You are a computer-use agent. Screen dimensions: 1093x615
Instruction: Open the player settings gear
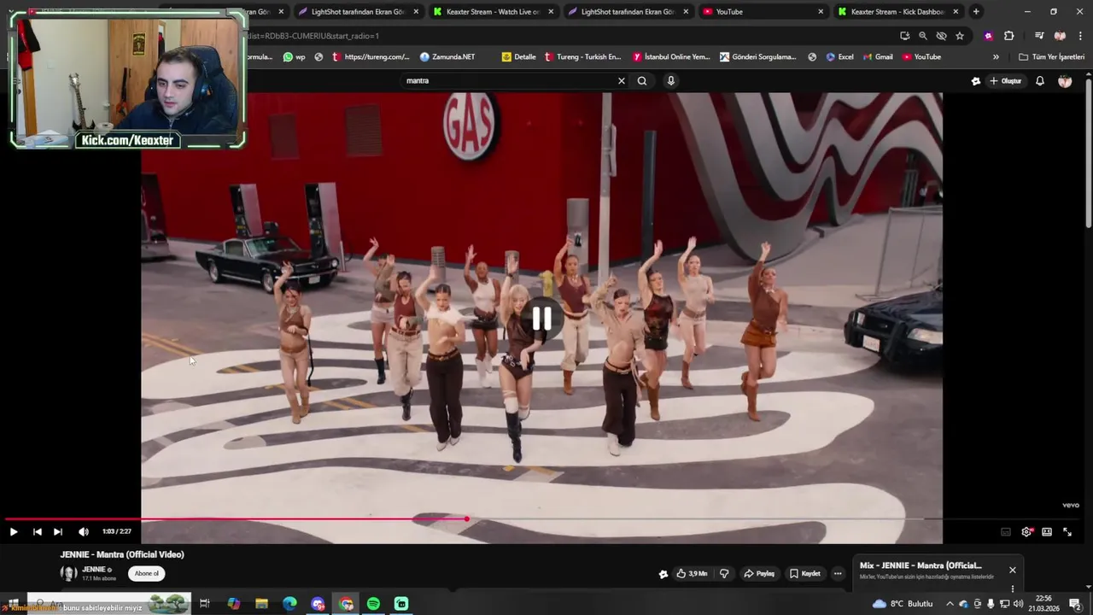point(1026,531)
